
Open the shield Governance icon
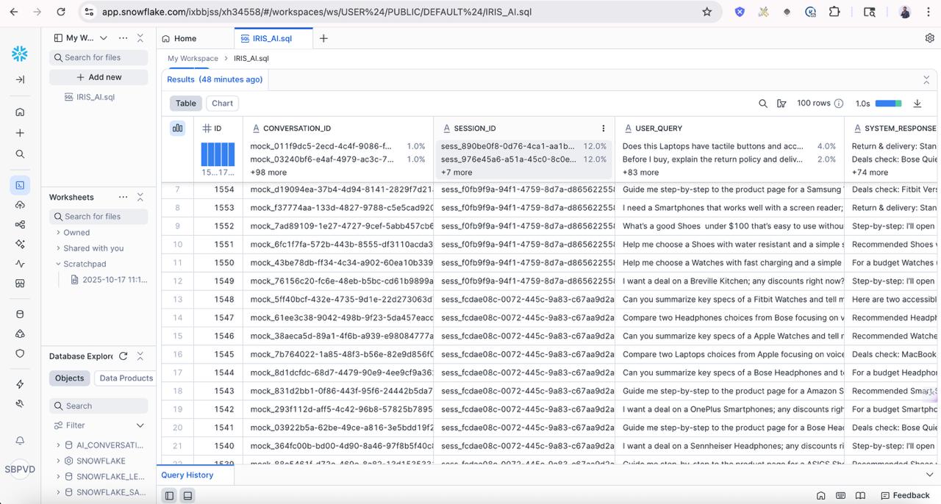20,353
